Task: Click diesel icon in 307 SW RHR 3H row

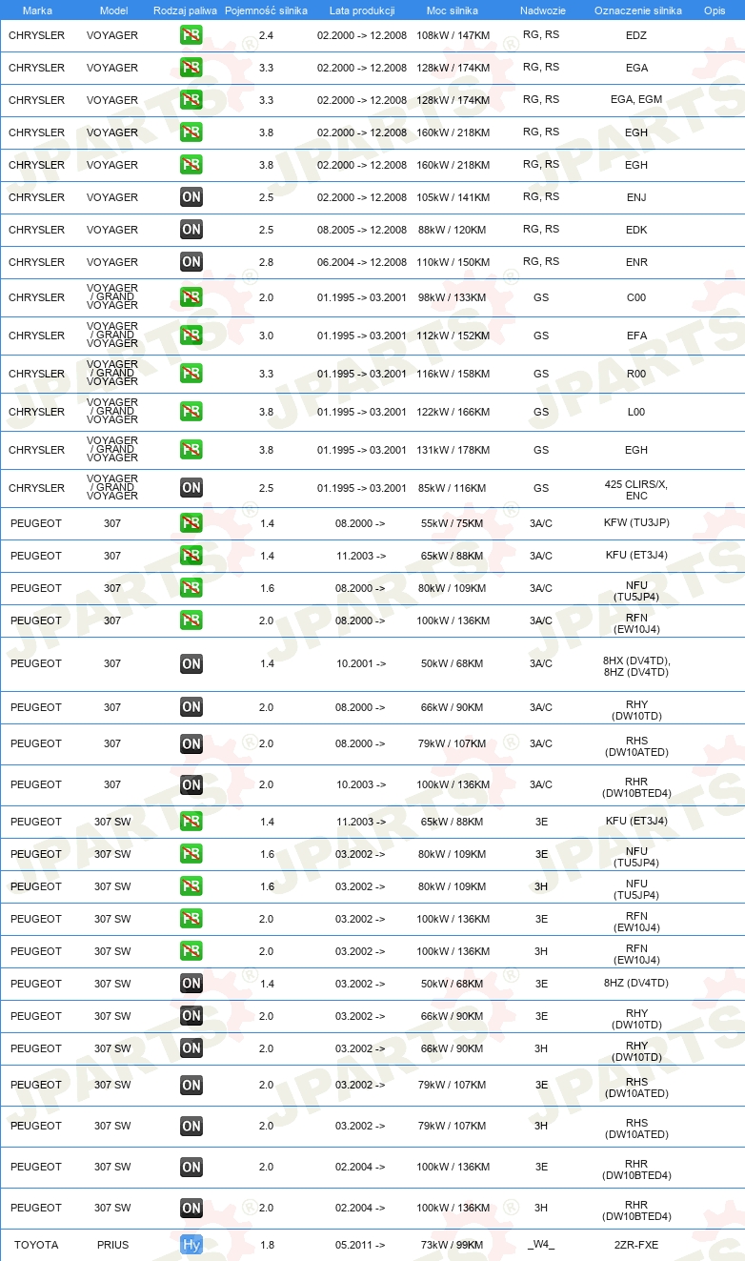Action: (191, 1208)
